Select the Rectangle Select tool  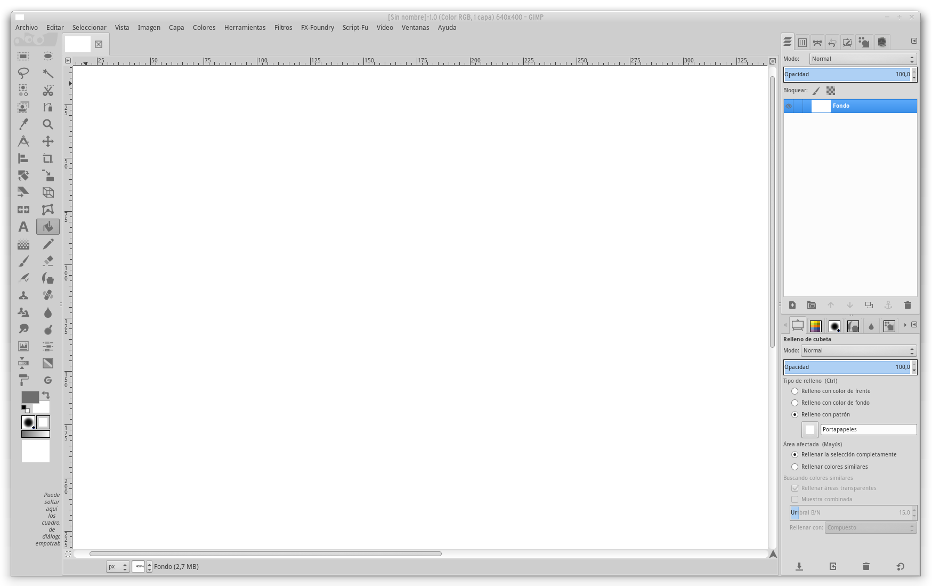point(23,56)
